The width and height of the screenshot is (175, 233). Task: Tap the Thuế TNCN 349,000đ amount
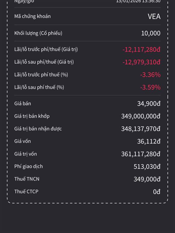147,179
